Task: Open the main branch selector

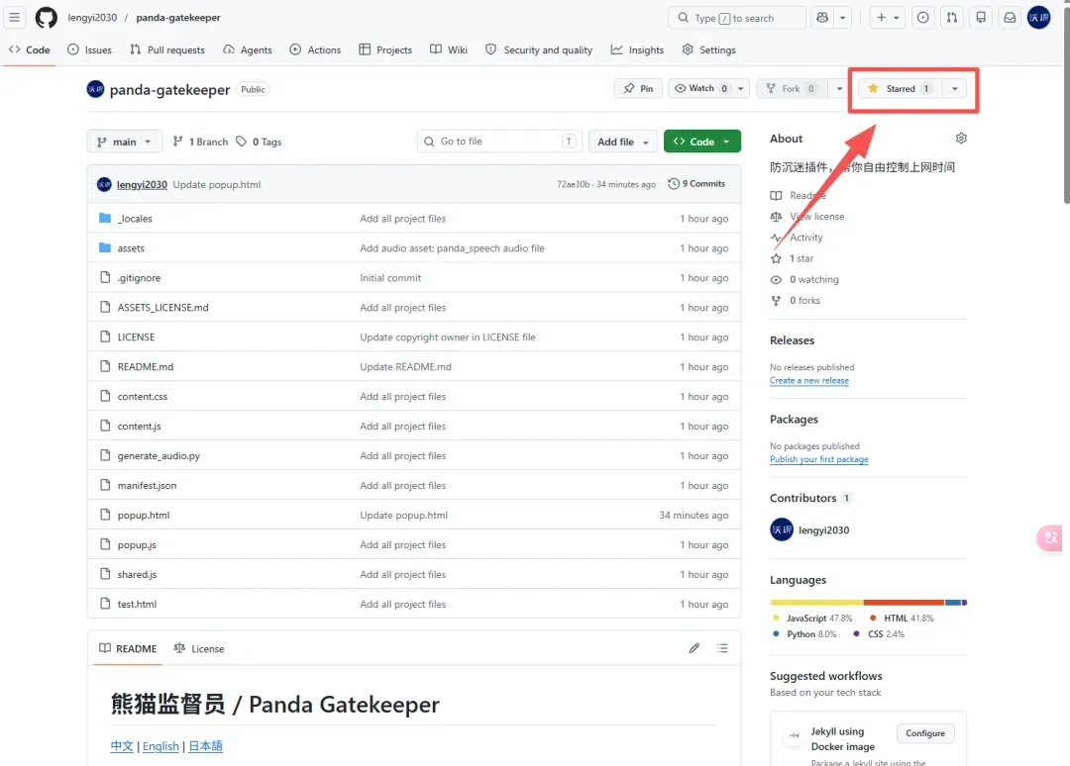Action: (x=124, y=142)
